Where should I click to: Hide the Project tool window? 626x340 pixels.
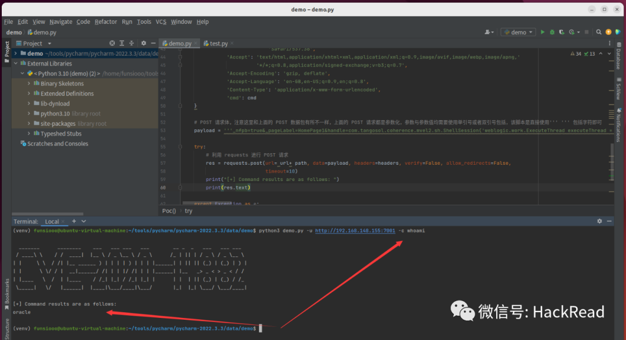(x=153, y=43)
